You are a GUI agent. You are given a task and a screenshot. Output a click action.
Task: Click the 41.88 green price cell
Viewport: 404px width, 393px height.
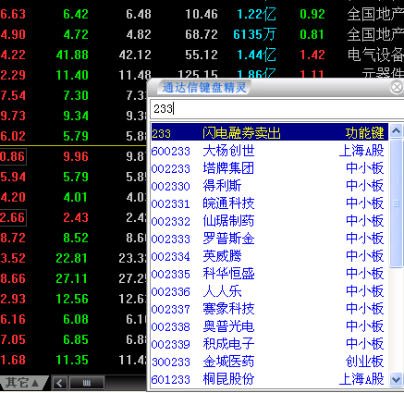coord(72,55)
